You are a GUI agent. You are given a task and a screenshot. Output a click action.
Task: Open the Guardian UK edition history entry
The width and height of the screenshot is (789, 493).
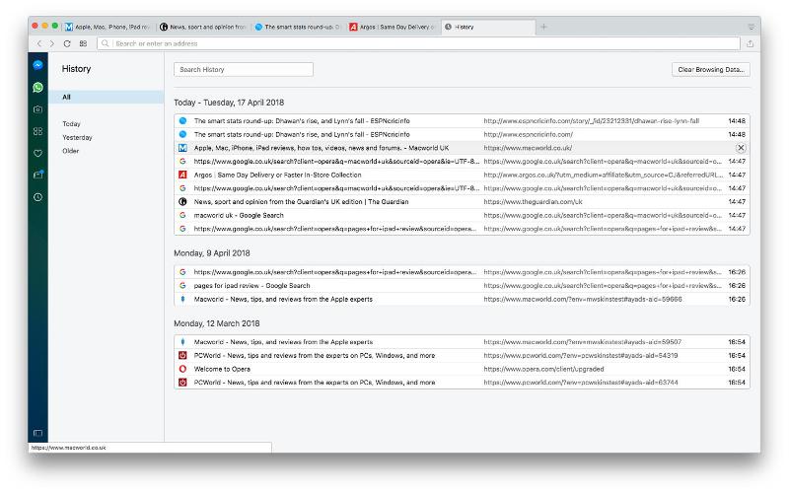[462, 202]
